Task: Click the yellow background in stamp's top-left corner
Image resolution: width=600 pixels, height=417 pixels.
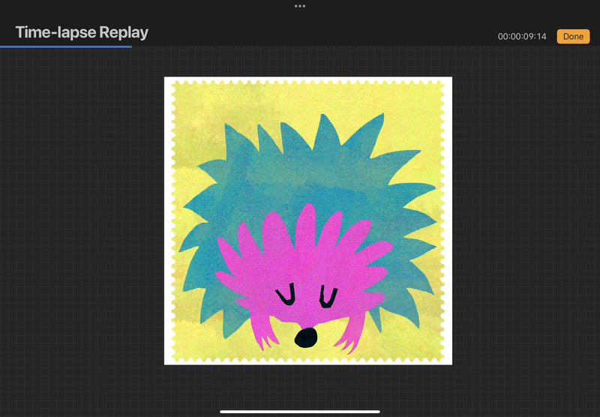Action: [x=187, y=97]
